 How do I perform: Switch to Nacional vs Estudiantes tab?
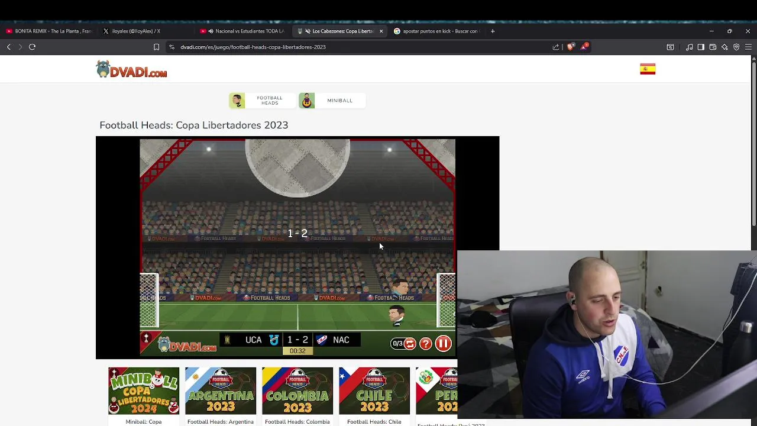pyautogui.click(x=244, y=31)
